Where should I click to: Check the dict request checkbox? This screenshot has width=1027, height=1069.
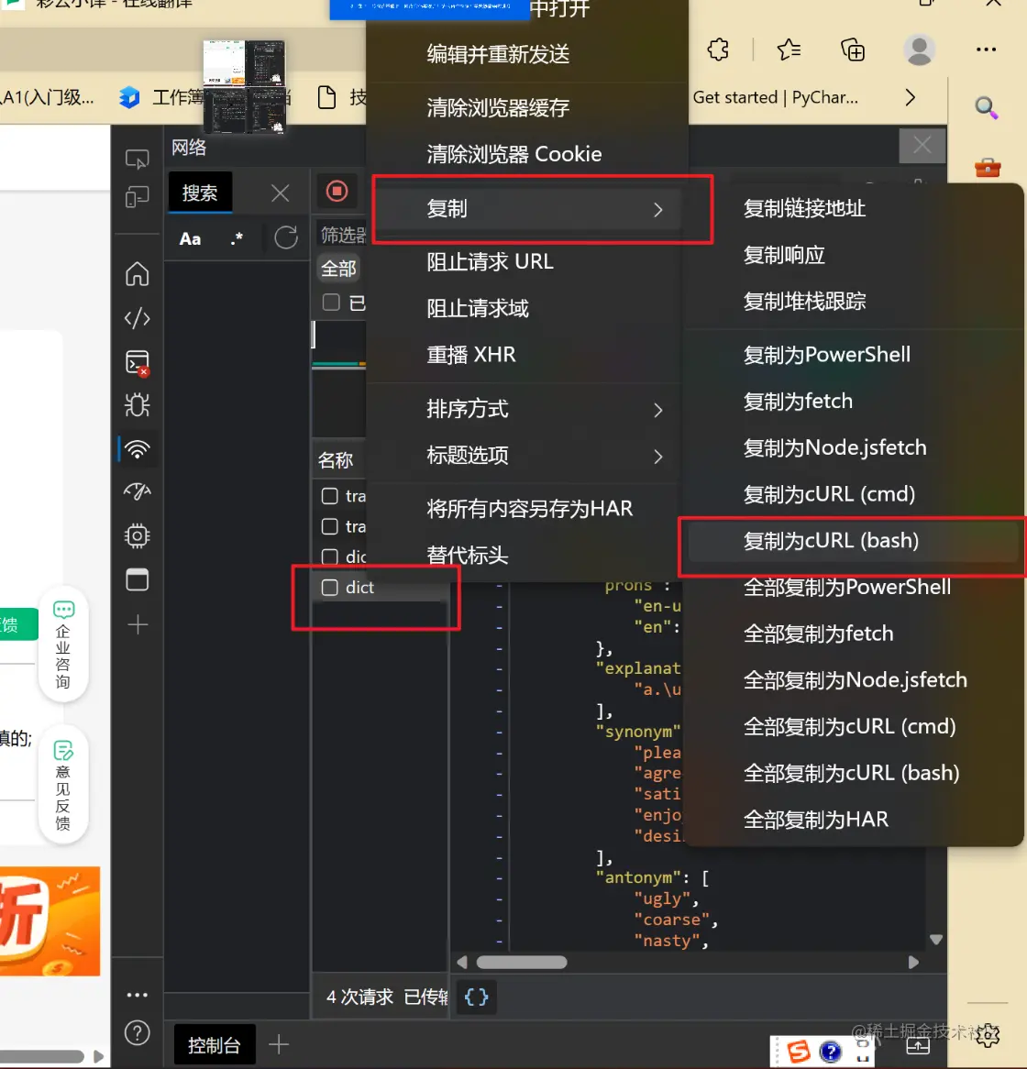(330, 587)
